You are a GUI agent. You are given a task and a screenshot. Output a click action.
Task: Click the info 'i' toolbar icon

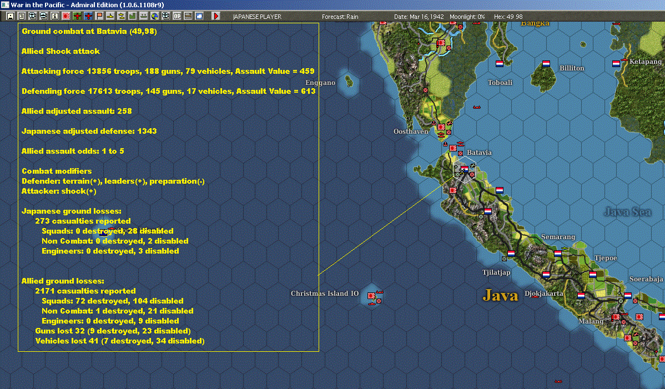tap(55, 16)
